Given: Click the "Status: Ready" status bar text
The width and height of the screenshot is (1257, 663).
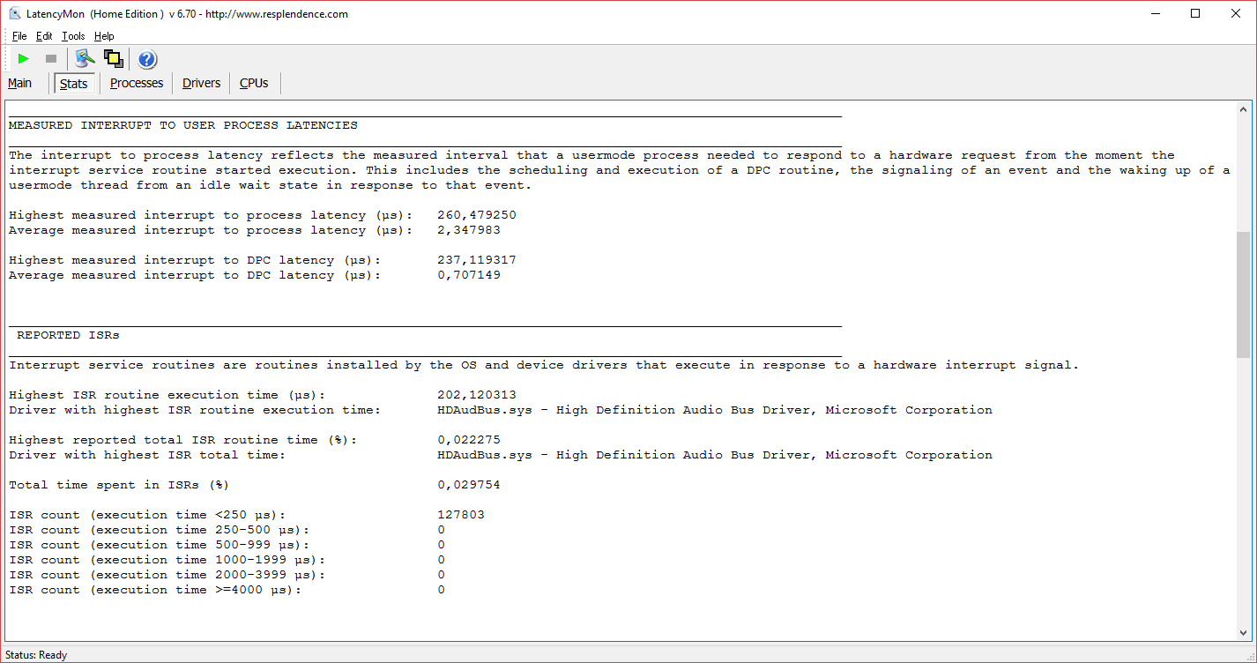Looking at the screenshot, I should pyautogui.click(x=36, y=655).
